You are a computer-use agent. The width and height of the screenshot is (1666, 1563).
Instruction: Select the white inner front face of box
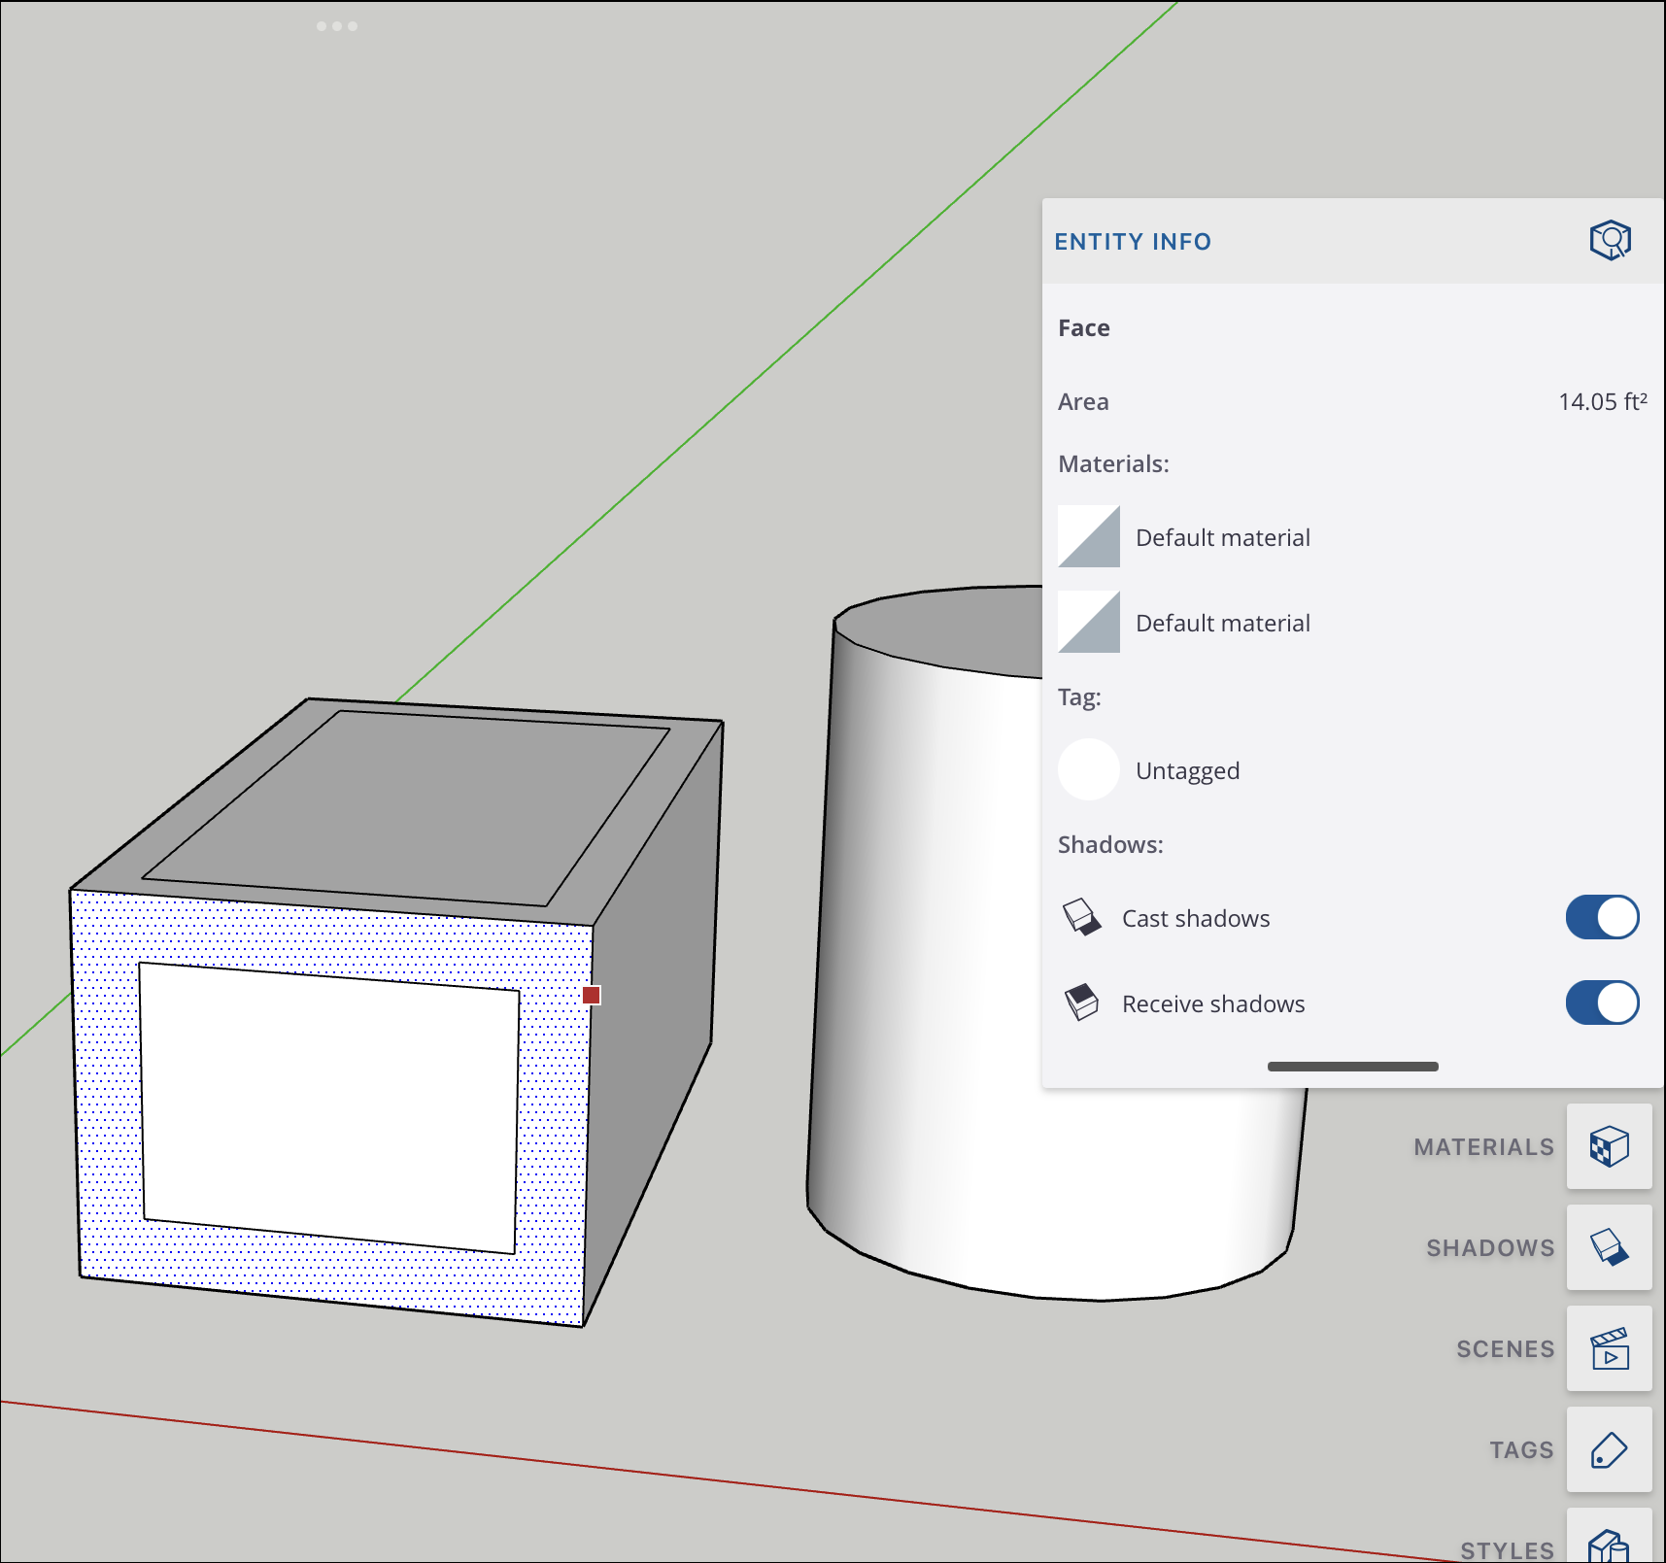[x=330, y=1107]
